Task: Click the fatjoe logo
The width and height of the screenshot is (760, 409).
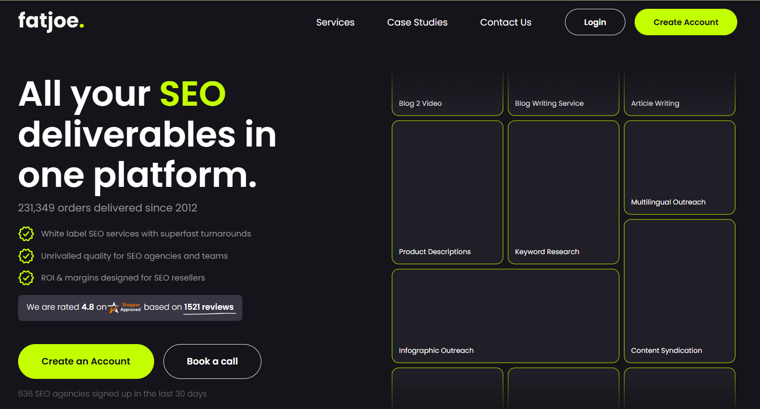Action: pos(51,22)
